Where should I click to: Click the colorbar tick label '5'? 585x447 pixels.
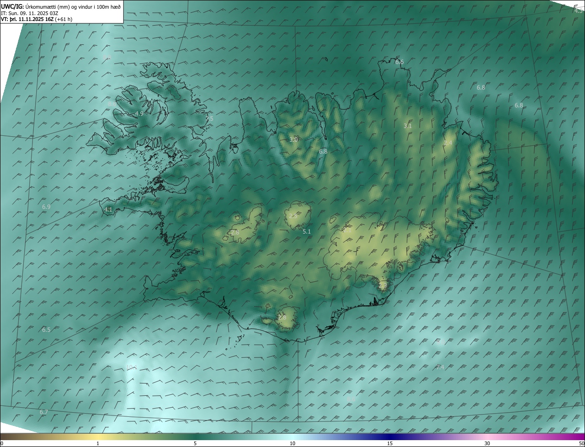195,443
